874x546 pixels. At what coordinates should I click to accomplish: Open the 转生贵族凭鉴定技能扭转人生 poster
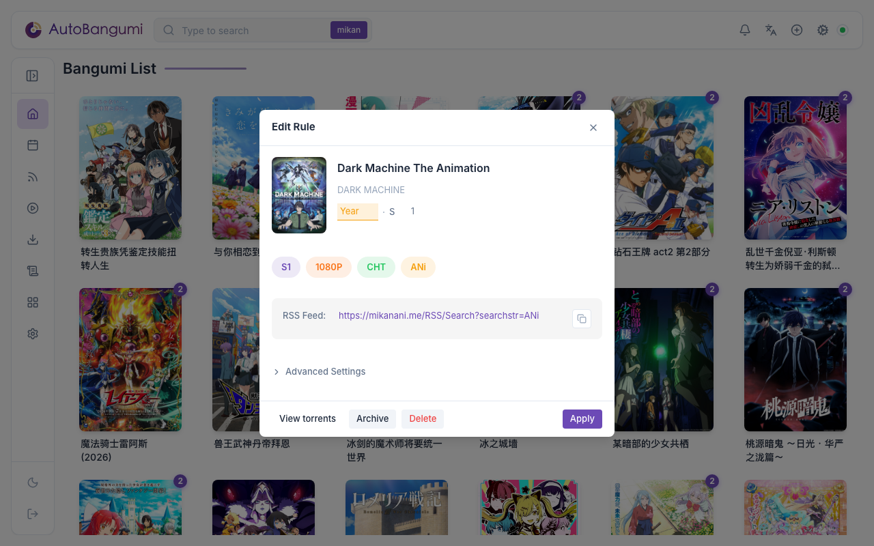(x=130, y=168)
